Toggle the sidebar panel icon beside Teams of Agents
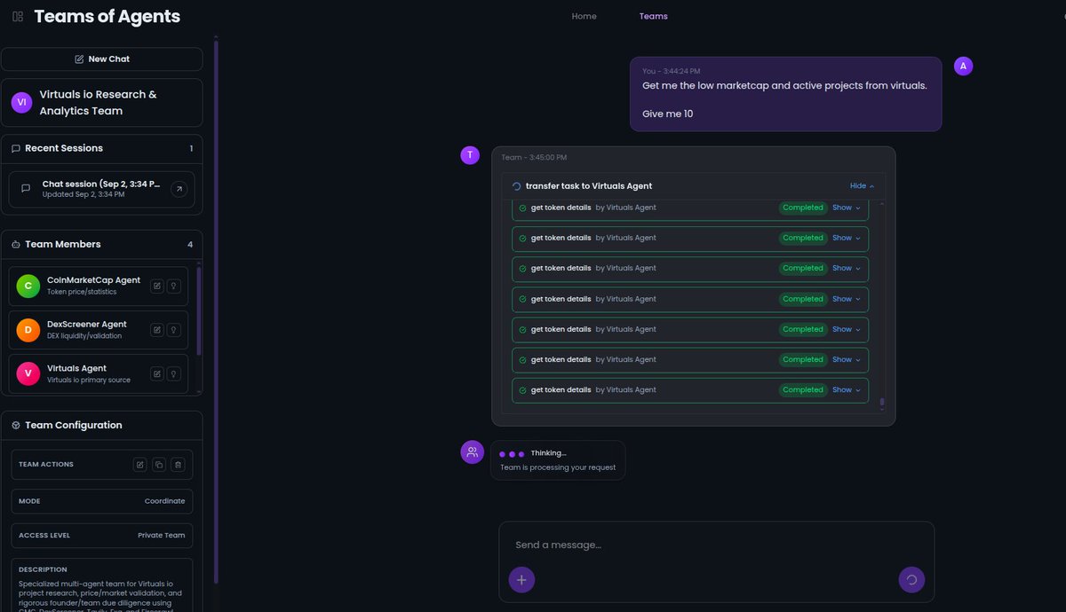The height and width of the screenshot is (612, 1066). pyautogui.click(x=18, y=16)
